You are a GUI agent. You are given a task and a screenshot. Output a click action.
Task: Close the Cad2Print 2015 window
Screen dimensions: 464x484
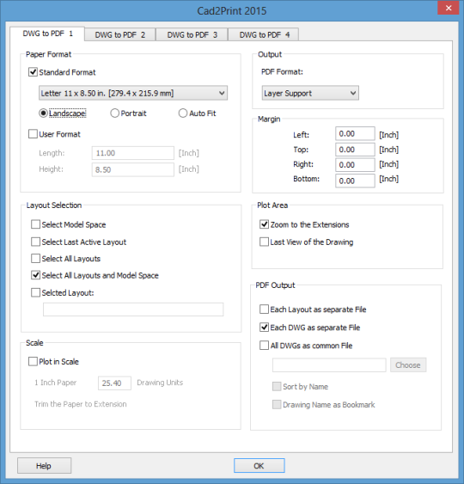pos(449,8)
